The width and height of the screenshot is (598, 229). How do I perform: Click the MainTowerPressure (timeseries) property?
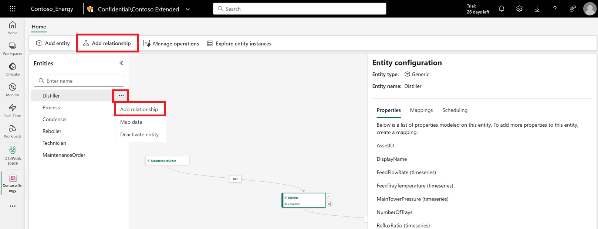pyautogui.click(x=412, y=199)
